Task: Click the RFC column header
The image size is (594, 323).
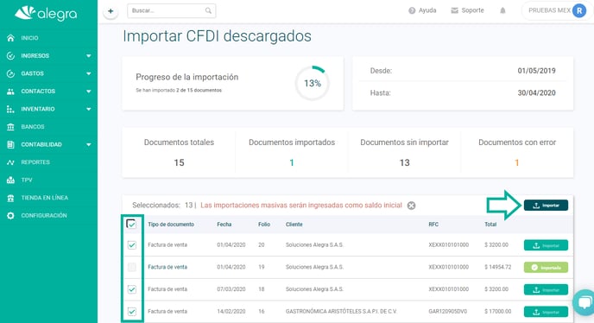Action: coord(433,225)
